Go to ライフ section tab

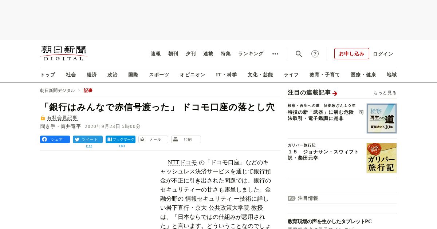pyautogui.click(x=291, y=75)
